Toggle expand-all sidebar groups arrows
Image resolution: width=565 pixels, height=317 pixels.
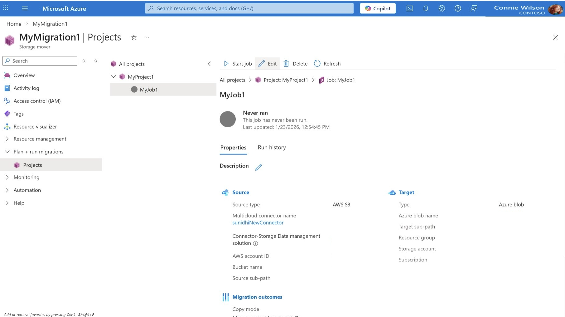point(84,61)
